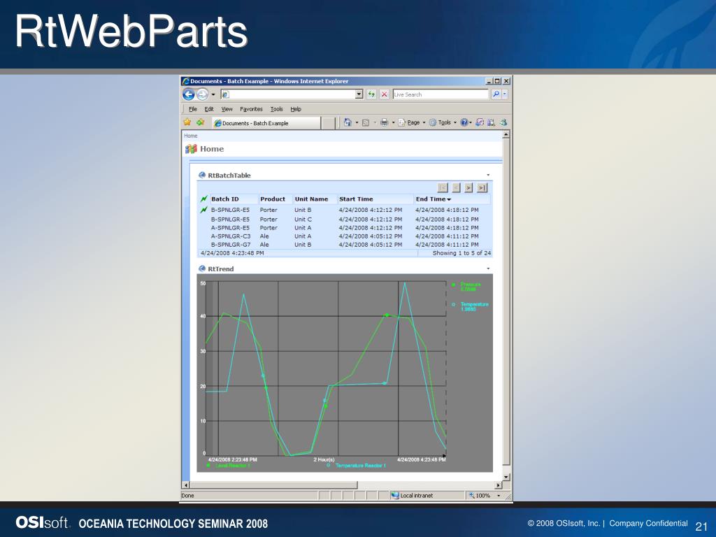This screenshot has height=537, width=716.
Task: Click the 'Showing 1 to 5 of 24' text
Action: pos(461,253)
